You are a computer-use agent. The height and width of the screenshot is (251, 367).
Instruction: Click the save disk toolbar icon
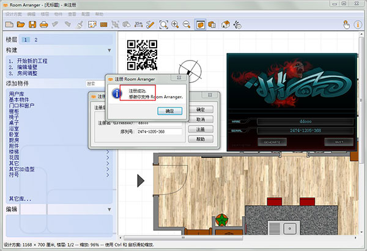click(32, 24)
